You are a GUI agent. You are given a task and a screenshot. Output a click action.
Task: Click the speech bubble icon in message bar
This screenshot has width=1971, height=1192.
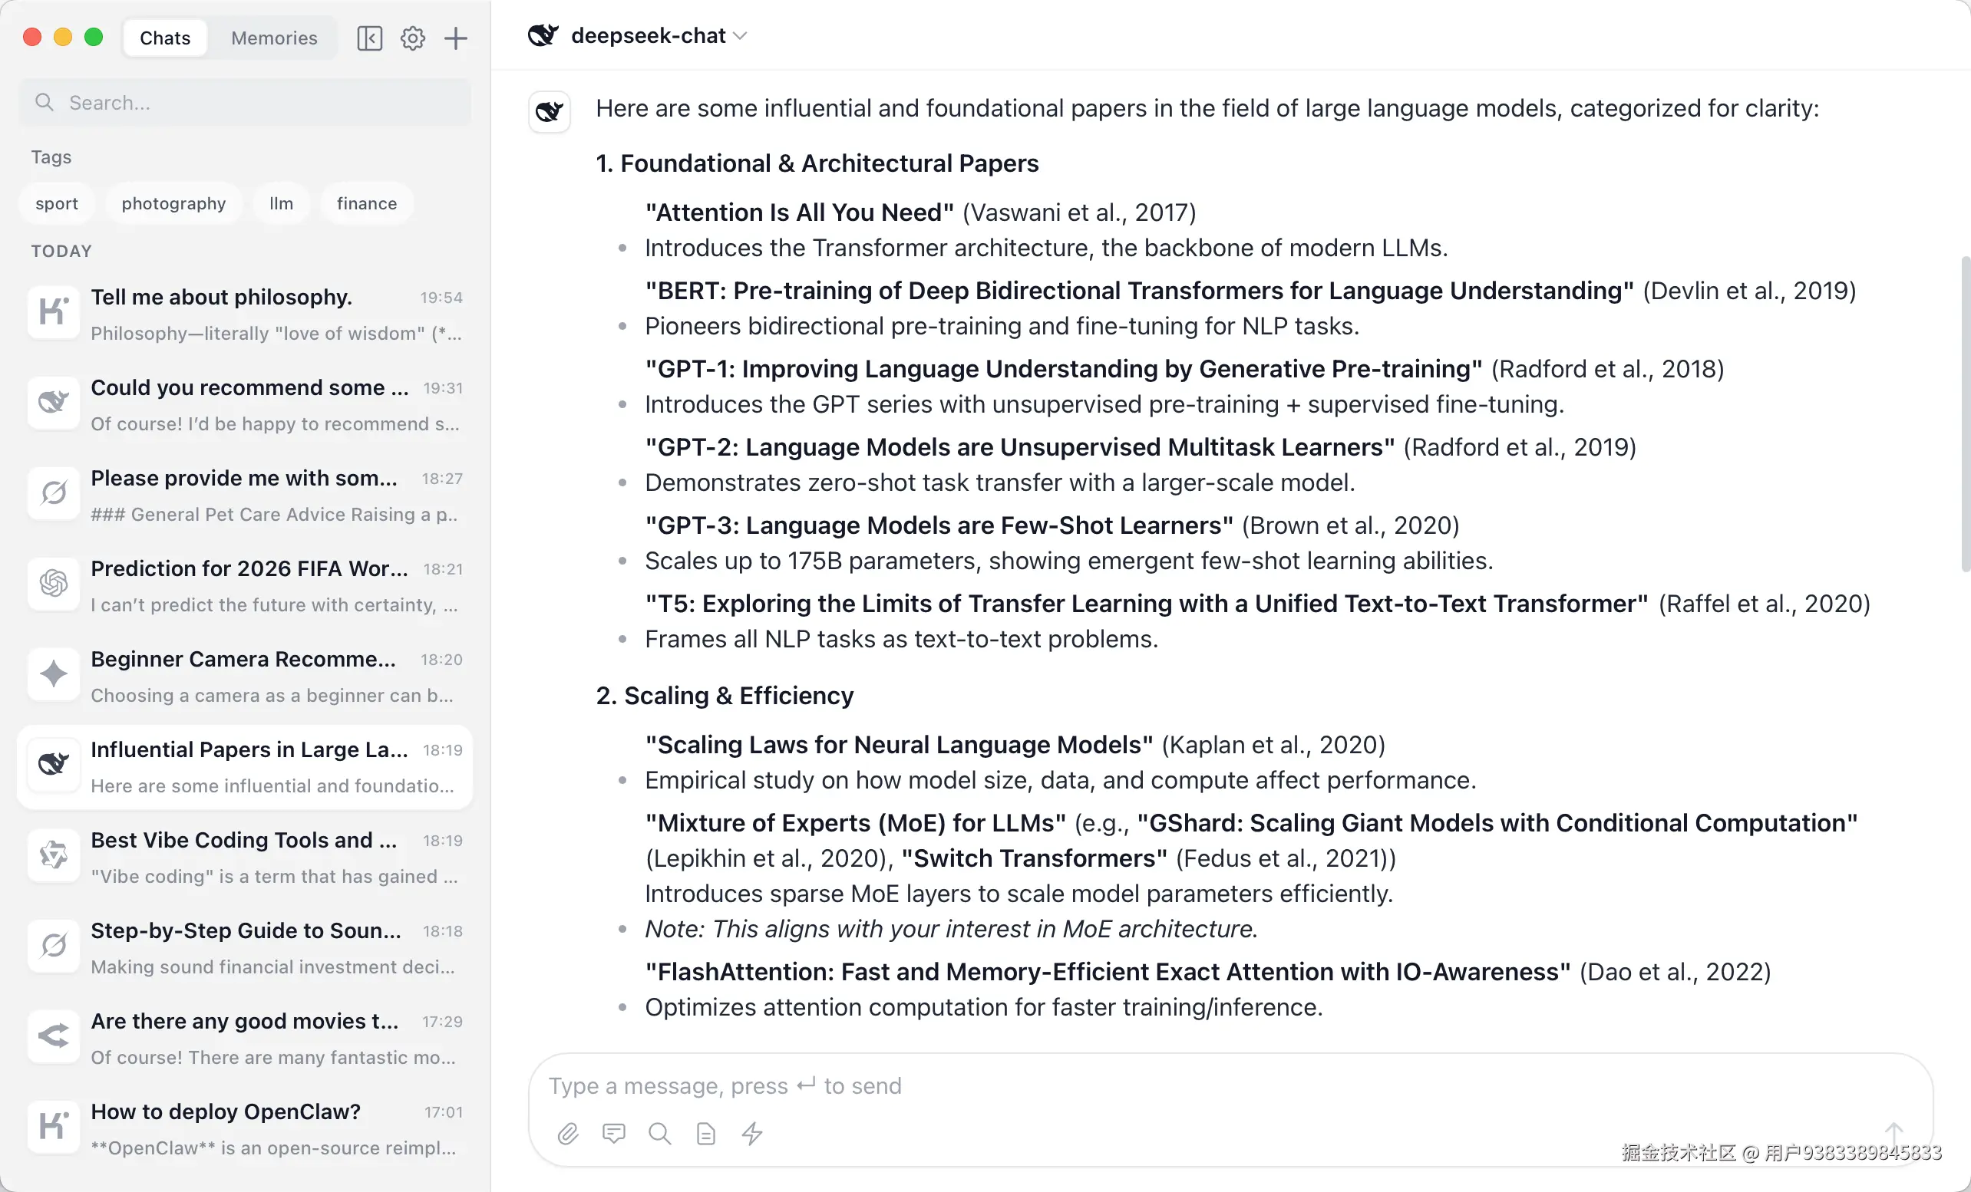pyautogui.click(x=613, y=1133)
